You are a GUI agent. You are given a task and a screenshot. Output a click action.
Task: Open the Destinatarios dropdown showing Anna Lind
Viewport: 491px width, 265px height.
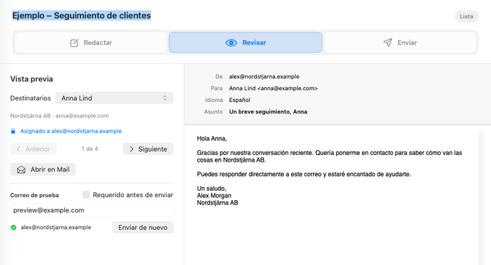[x=115, y=98]
